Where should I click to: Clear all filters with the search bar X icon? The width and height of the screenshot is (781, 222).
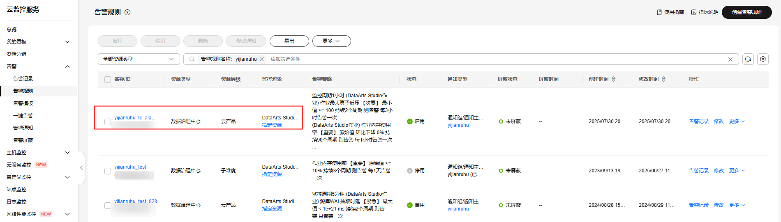click(730, 60)
